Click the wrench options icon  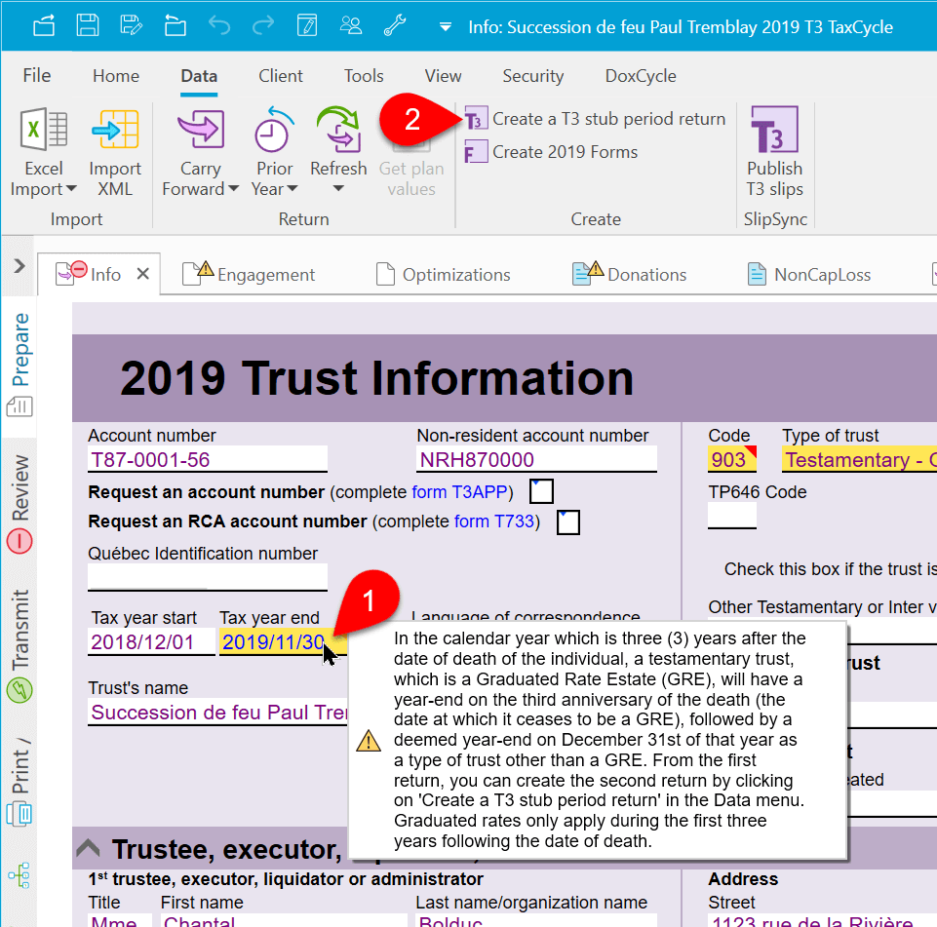(395, 26)
